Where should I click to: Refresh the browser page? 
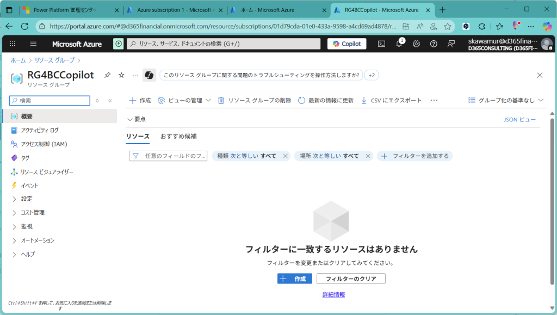click(24, 26)
